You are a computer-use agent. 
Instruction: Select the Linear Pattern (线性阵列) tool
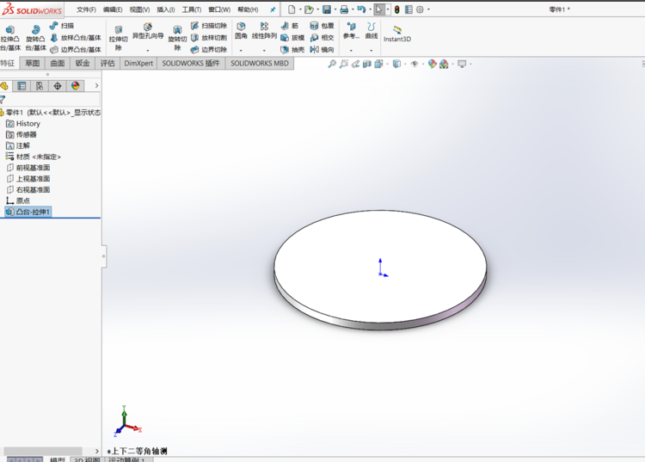point(264,31)
